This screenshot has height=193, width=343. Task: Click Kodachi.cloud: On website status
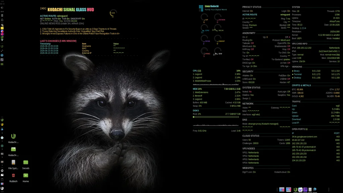(x=282, y=172)
